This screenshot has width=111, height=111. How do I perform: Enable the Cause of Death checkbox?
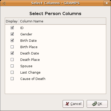coord(12,79)
